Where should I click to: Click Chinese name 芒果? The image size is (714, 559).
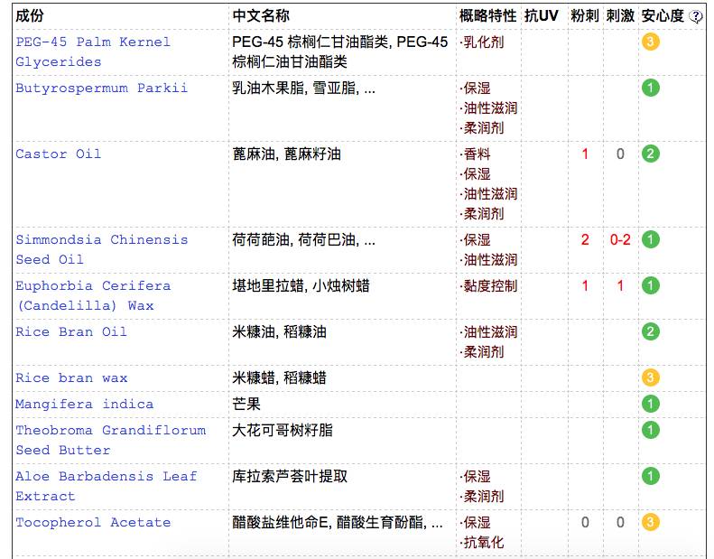pyautogui.click(x=246, y=404)
